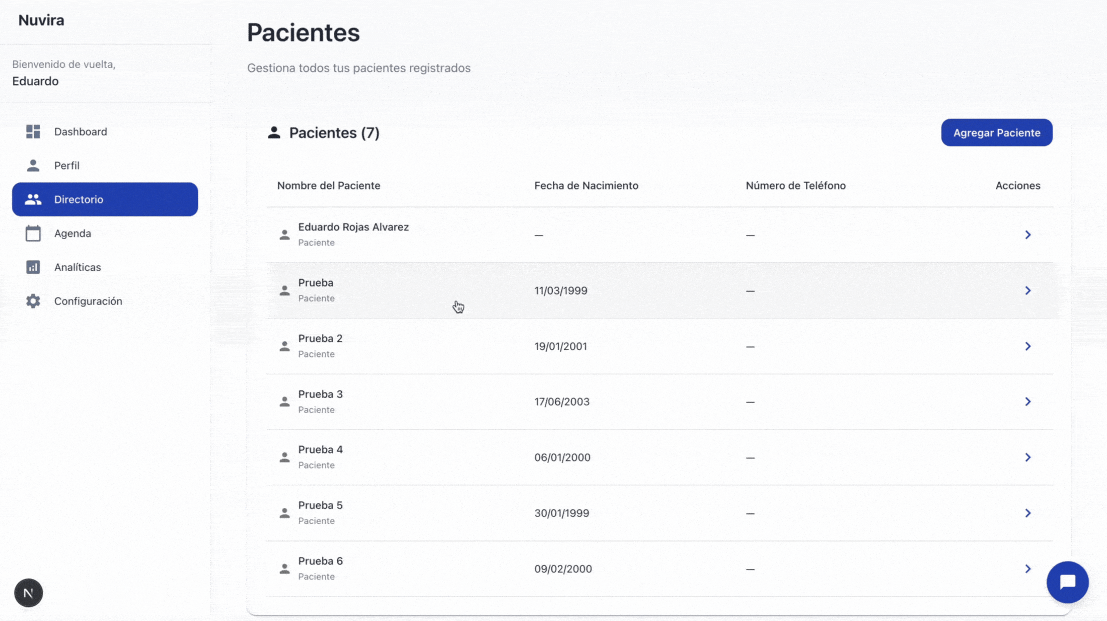The width and height of the screenshot is (1107, 621).
Task: Click chevron arrow for Prueba 5
Action: (1027, 513)
